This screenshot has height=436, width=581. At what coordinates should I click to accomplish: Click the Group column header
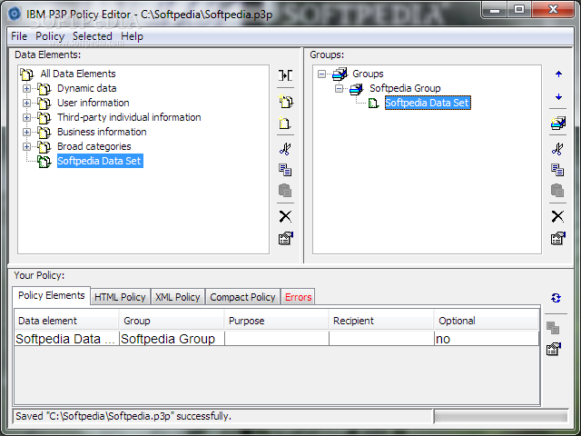pos(172,321)
